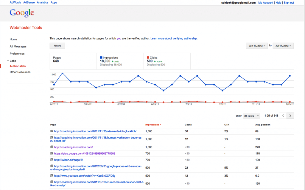This screenshot has width=305, height=190.
Task: Sort table by CTR column header
Action: pos(227,125)
